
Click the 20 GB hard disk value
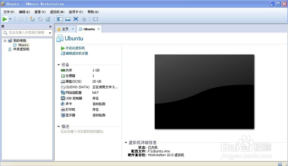pos(97,82)
